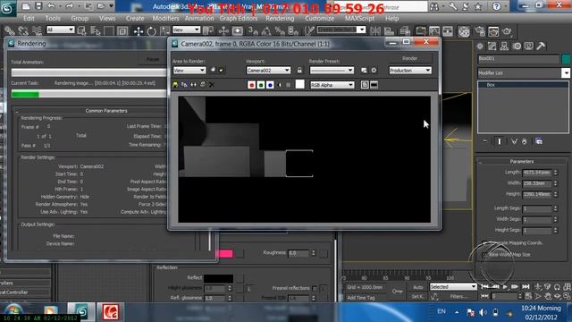The width and height of the screenshot is (572, 322).
Task: Toggle the Angle Snap icon
Action: click(266, 31)
